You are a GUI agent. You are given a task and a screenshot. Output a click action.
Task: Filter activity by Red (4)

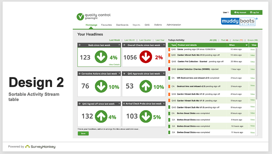pyautogui.click(x=225, y=40)
